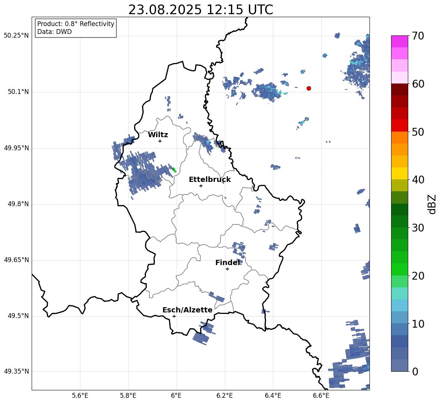The height and width of the screenshot is (403, 441).
Task: Click the colorbar tick label '30'
Action: click(418, 227)
